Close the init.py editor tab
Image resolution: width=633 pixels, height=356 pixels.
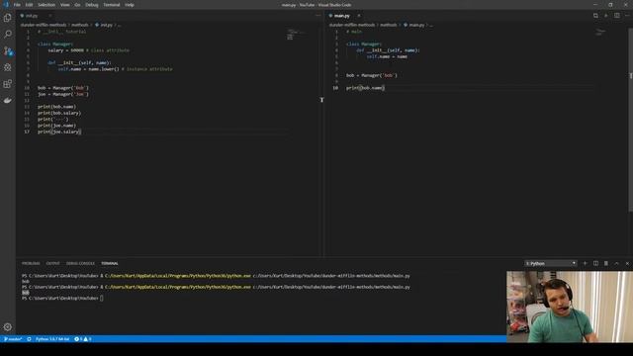pyautogui.click(x=50, y=16)
